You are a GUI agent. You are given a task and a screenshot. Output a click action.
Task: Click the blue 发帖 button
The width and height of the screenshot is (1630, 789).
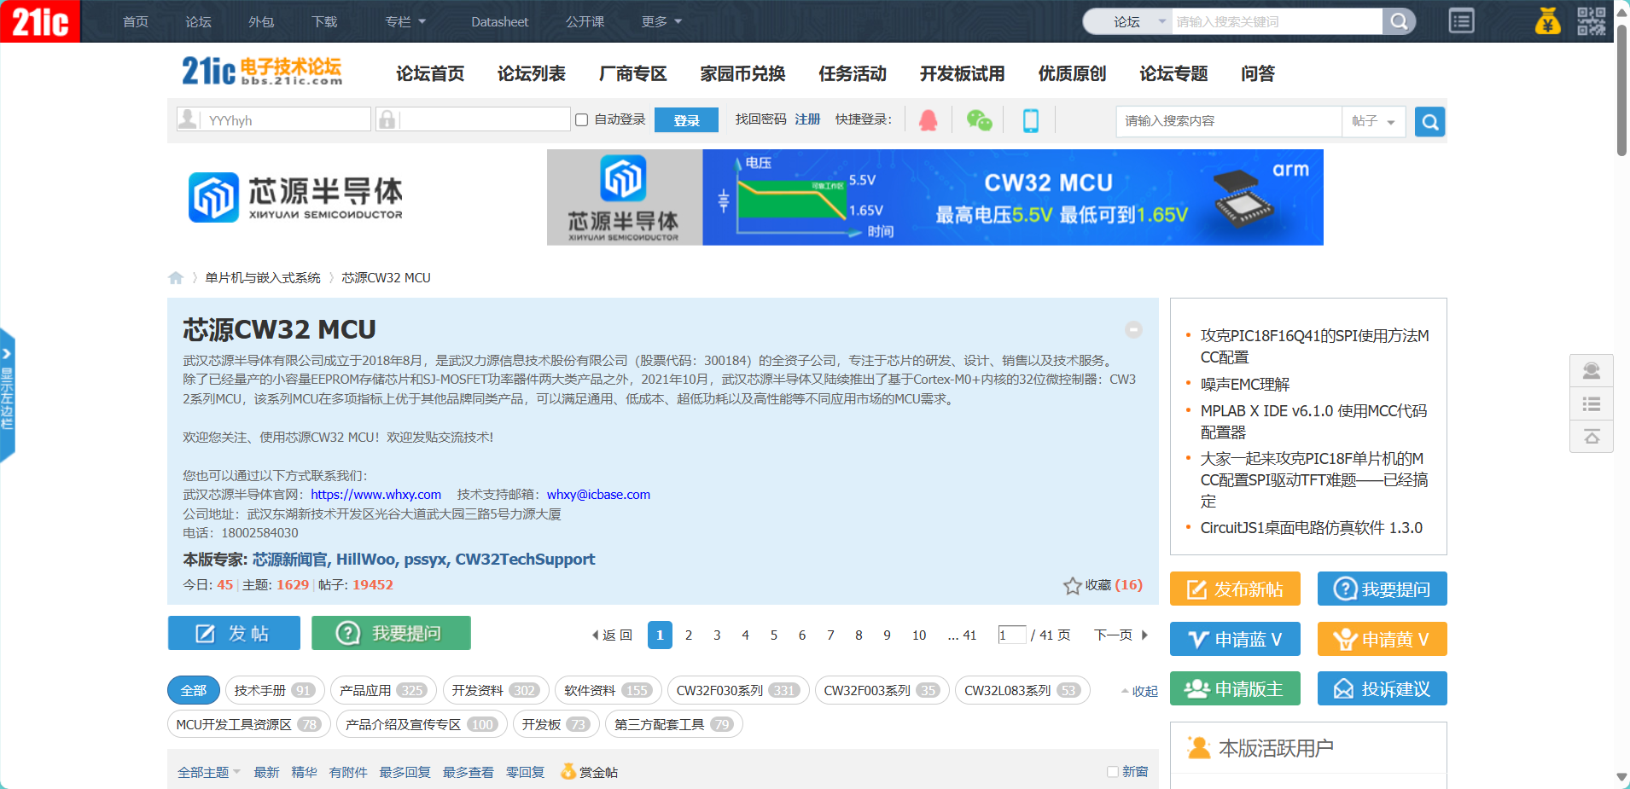point(234,633)
